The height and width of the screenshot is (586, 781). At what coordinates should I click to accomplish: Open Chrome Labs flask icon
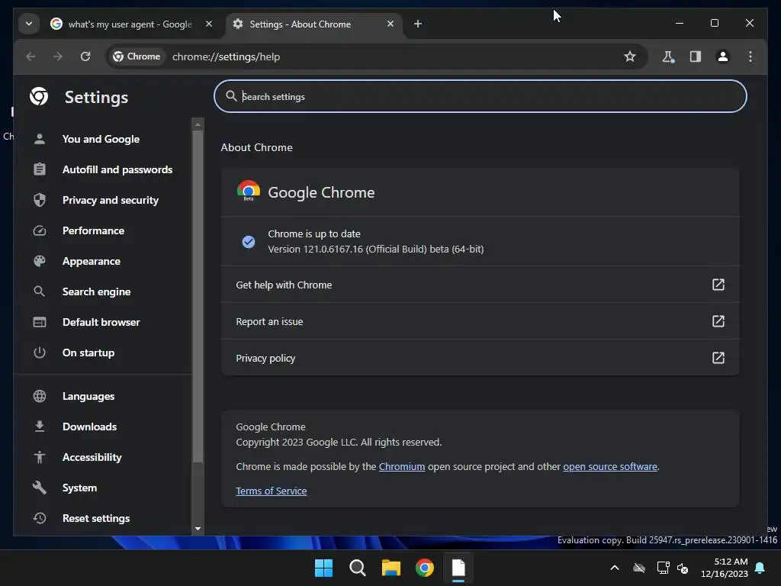tap(668, 56)
